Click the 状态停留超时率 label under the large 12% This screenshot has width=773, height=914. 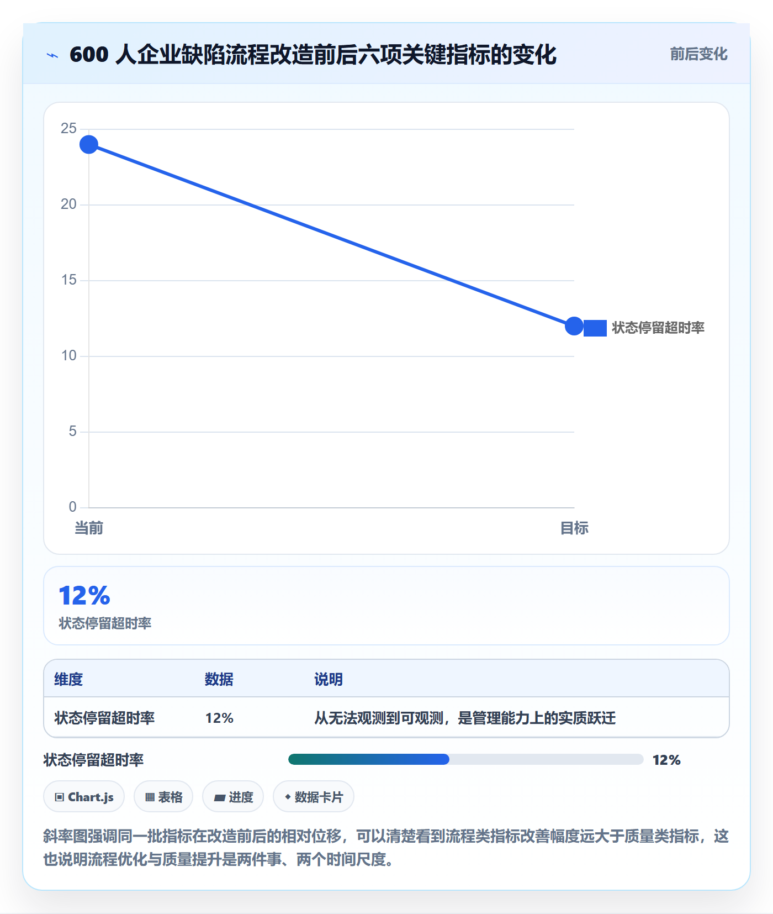(x=105, y=623)
